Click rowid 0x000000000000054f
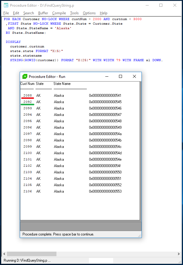Image resolution: width=183 pixels, height=265 pixels. pyautogui.click(x=105, y=166)
